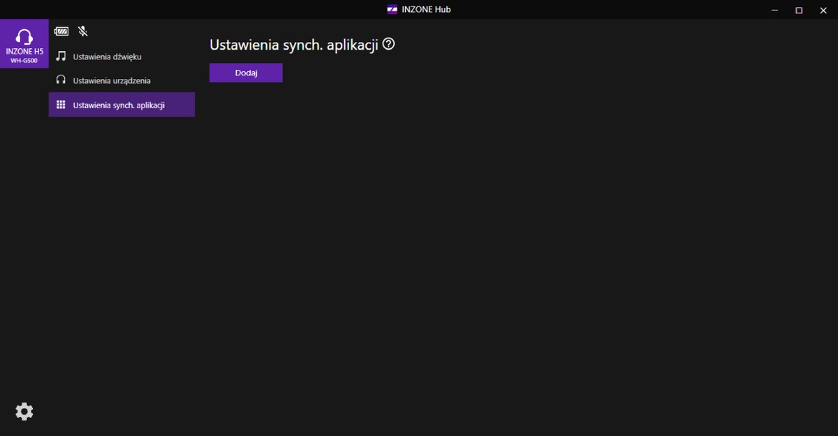Open Ustawienia urządzenia device settings
The image size is (838, 436).
coord(122,80)
